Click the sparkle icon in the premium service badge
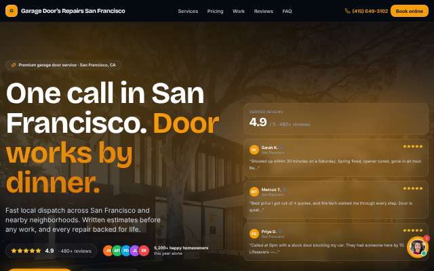 [14, 65]
